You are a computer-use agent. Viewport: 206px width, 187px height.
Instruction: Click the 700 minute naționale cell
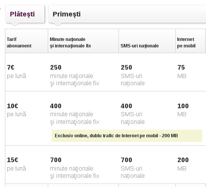(x=75, y=168)
